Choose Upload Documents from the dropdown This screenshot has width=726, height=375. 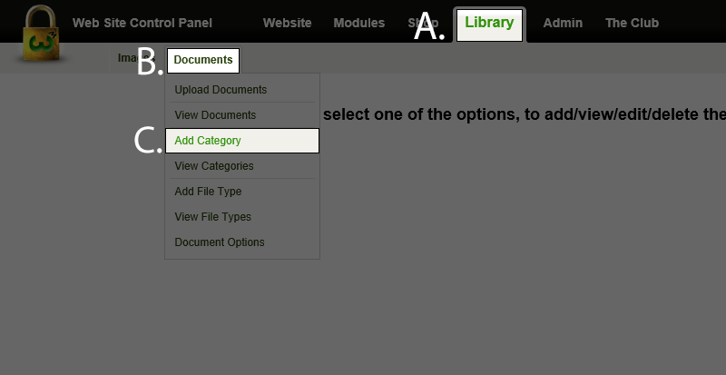[x=221, y=90]
